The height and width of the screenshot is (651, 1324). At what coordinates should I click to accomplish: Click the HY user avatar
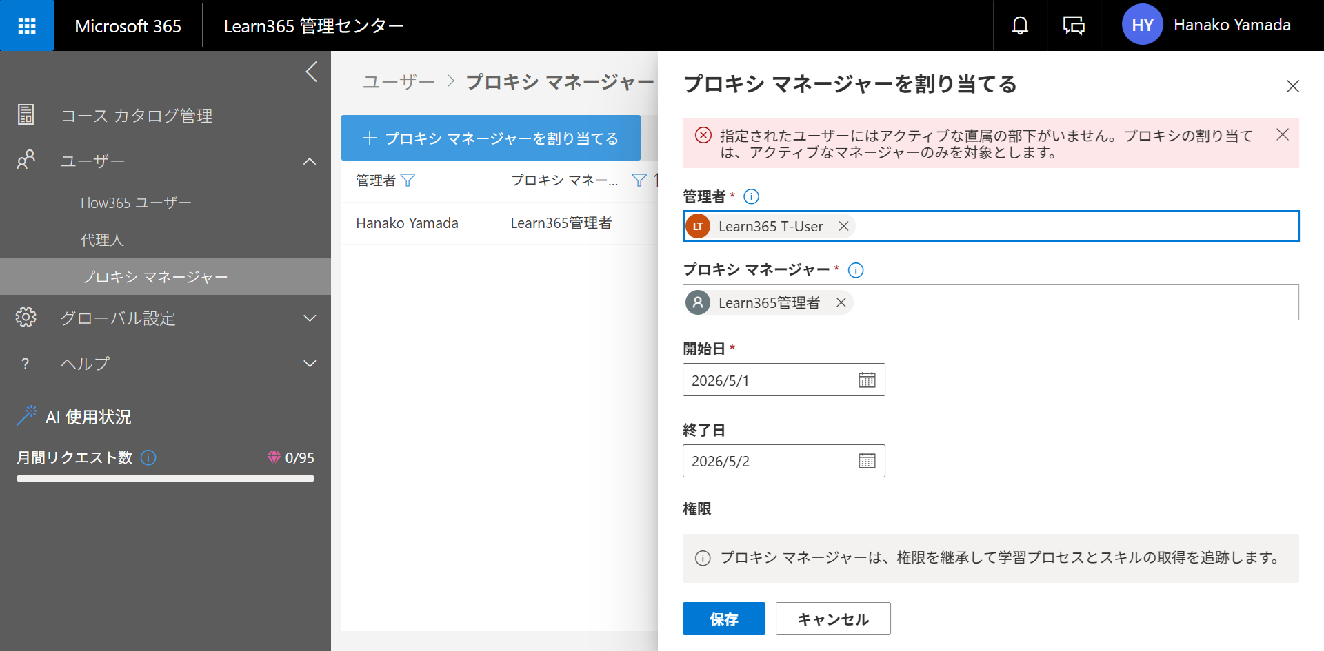(1142, 25)
